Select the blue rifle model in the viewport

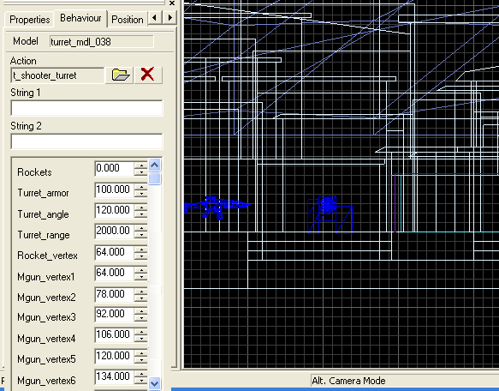[217, 208]
